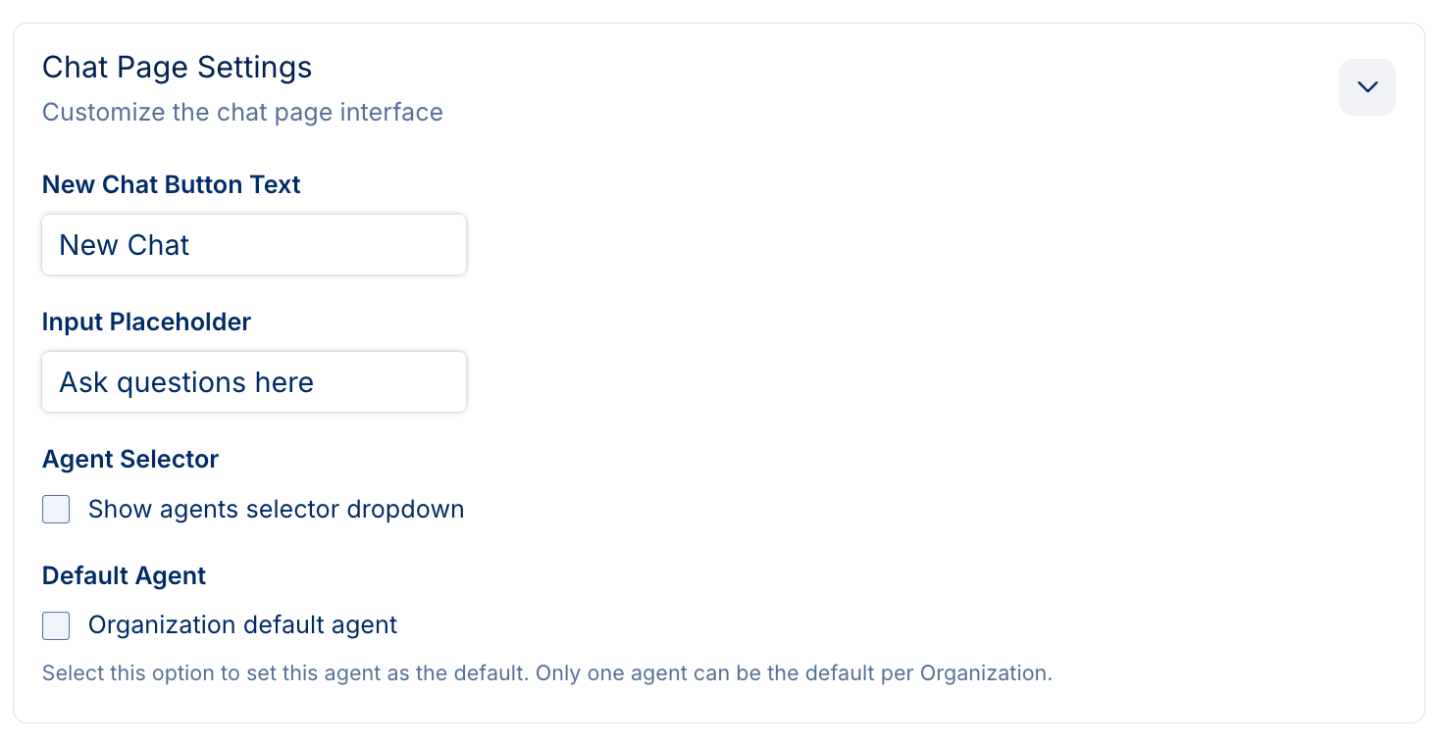Click the "New Chat Button Text" field label
Image resolution: width=1442 pixels, height=743 pixels.
[x=171, y=184]
